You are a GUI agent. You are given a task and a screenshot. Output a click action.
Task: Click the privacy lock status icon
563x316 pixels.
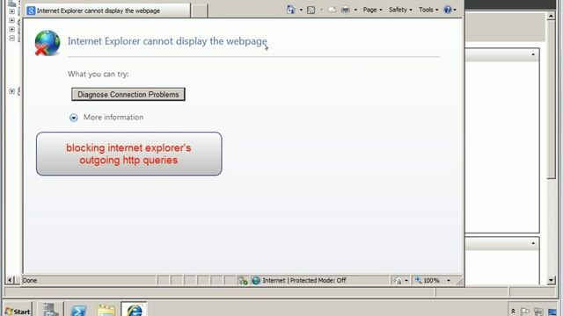click(x=398, y=281)
